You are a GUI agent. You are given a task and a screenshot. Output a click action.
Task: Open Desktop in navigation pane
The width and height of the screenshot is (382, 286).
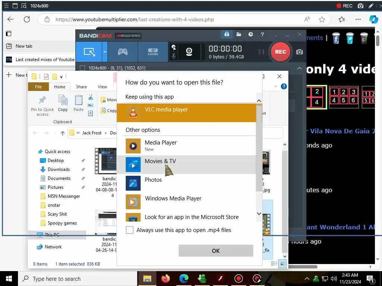click(x=56, y=161)
